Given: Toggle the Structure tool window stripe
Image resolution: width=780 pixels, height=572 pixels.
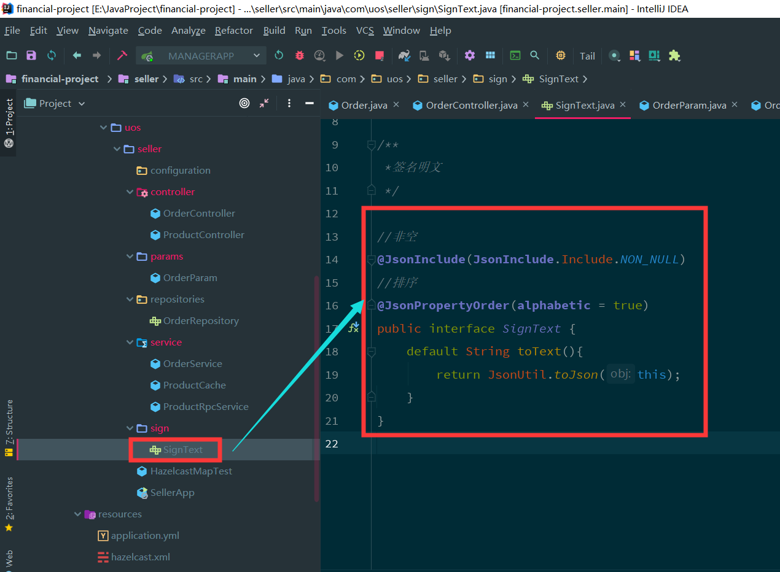Looking at the screenshot, I should point(9,423).
